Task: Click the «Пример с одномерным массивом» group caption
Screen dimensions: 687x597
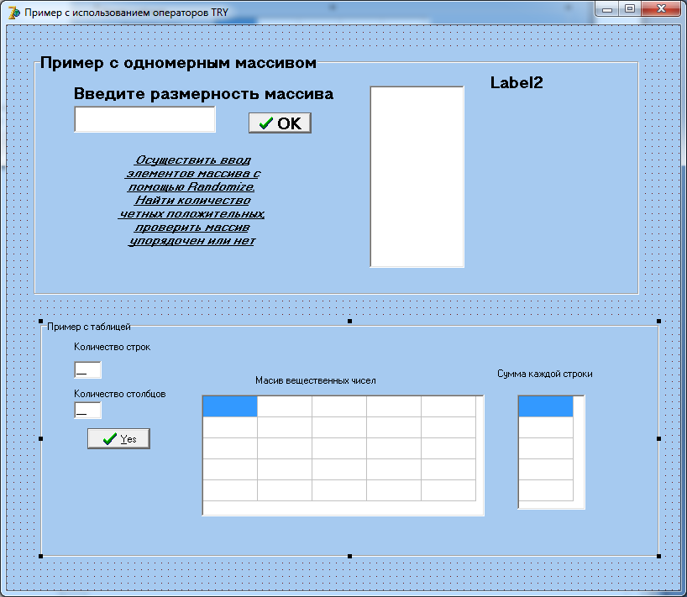Action: [178, 63]
